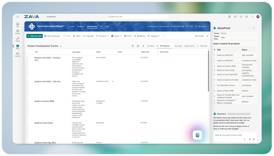Switch to the Products navigation tab
The width and height of the screenshot is (274, 156).
(81, 27)
